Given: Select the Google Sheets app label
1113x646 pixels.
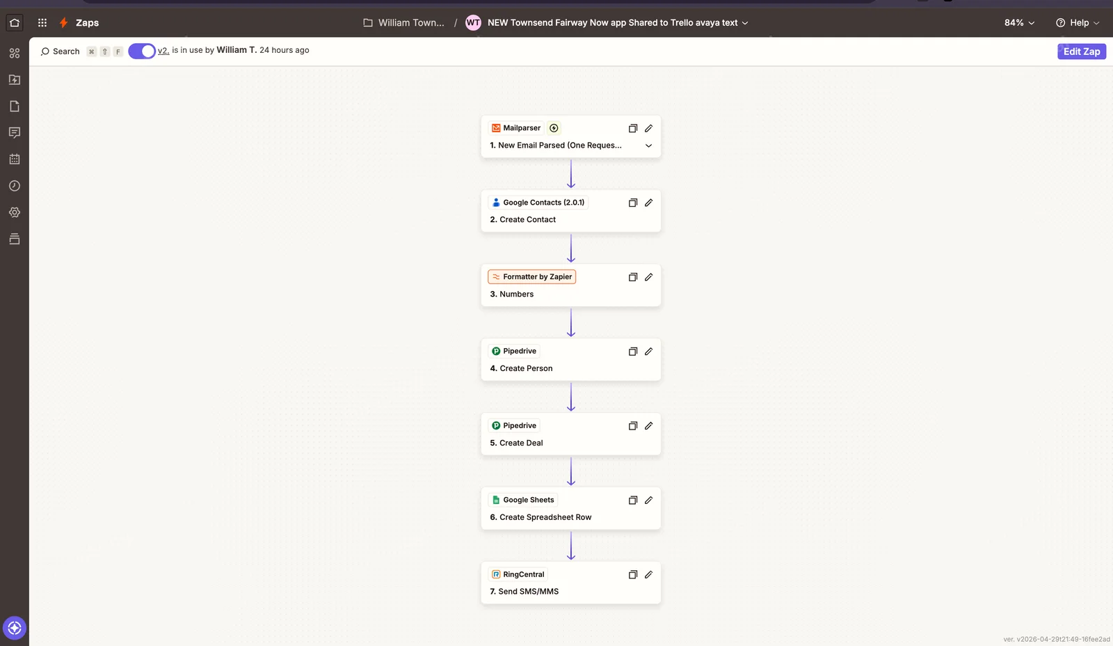Looking at the screenshot, I should coord(523,501).
